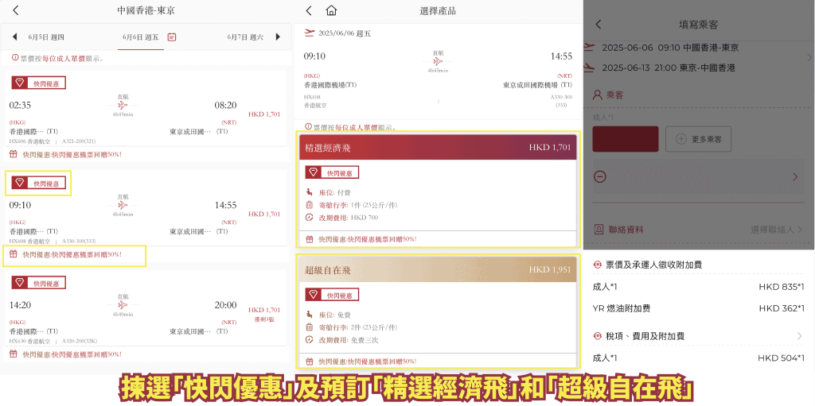Click the previous date arrow before 6月5日
This screenshot has width=815, height=406.
pos(14,37)
